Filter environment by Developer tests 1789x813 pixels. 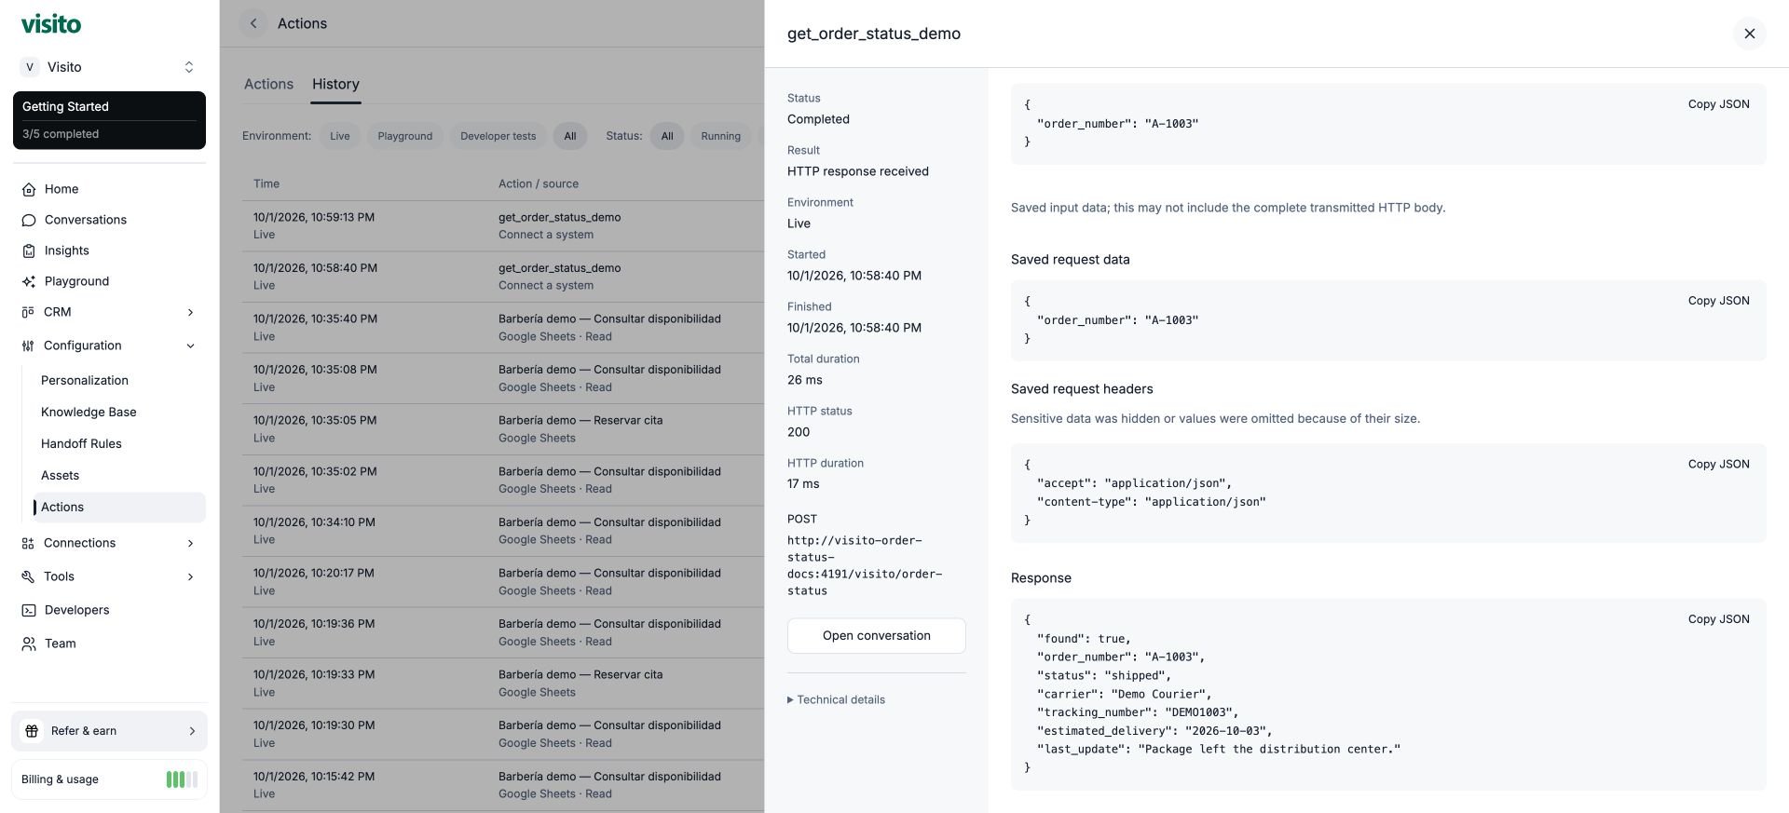pyautogui.click(x=498, y=136)
